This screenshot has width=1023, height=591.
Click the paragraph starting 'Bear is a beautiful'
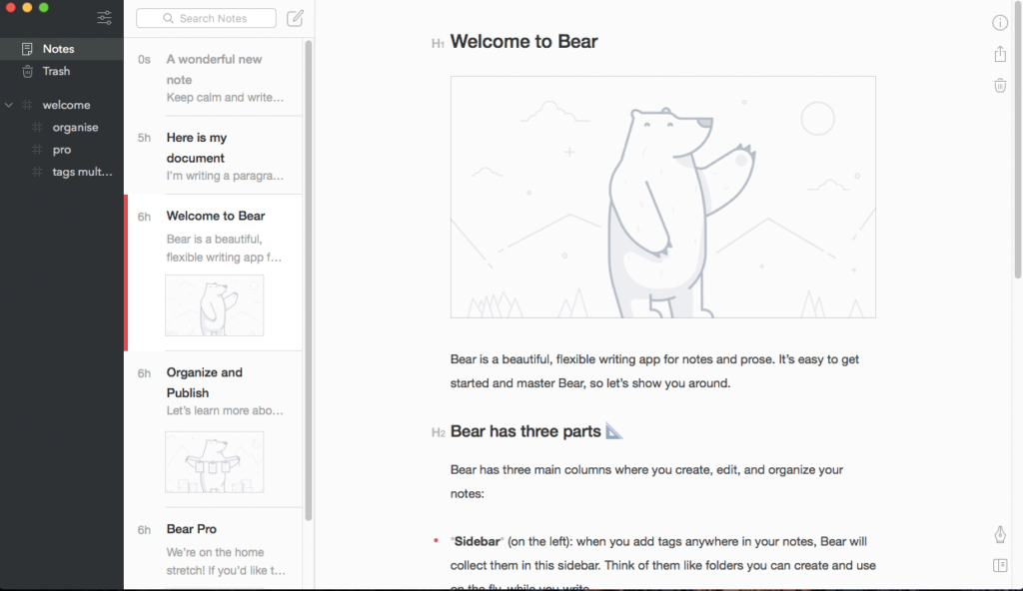coord(654,371)
